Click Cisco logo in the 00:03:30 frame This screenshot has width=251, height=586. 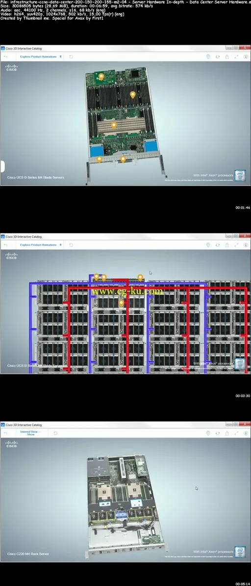11,256
